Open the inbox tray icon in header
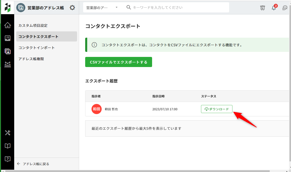 coord(263,8)
